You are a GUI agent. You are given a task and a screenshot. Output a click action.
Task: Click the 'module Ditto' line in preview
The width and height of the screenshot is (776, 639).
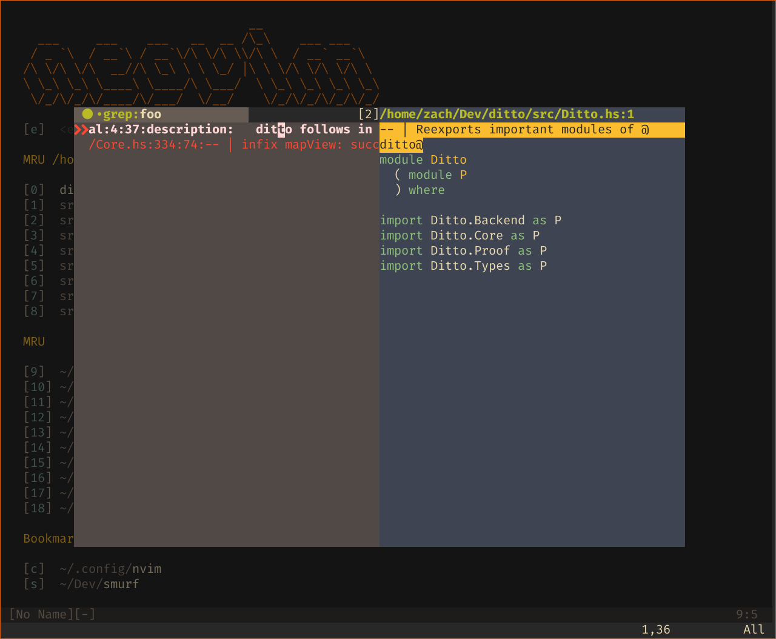423,159
